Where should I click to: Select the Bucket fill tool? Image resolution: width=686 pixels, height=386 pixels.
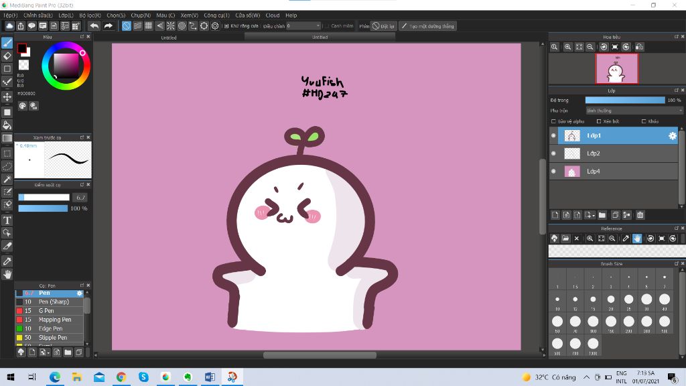7,125
